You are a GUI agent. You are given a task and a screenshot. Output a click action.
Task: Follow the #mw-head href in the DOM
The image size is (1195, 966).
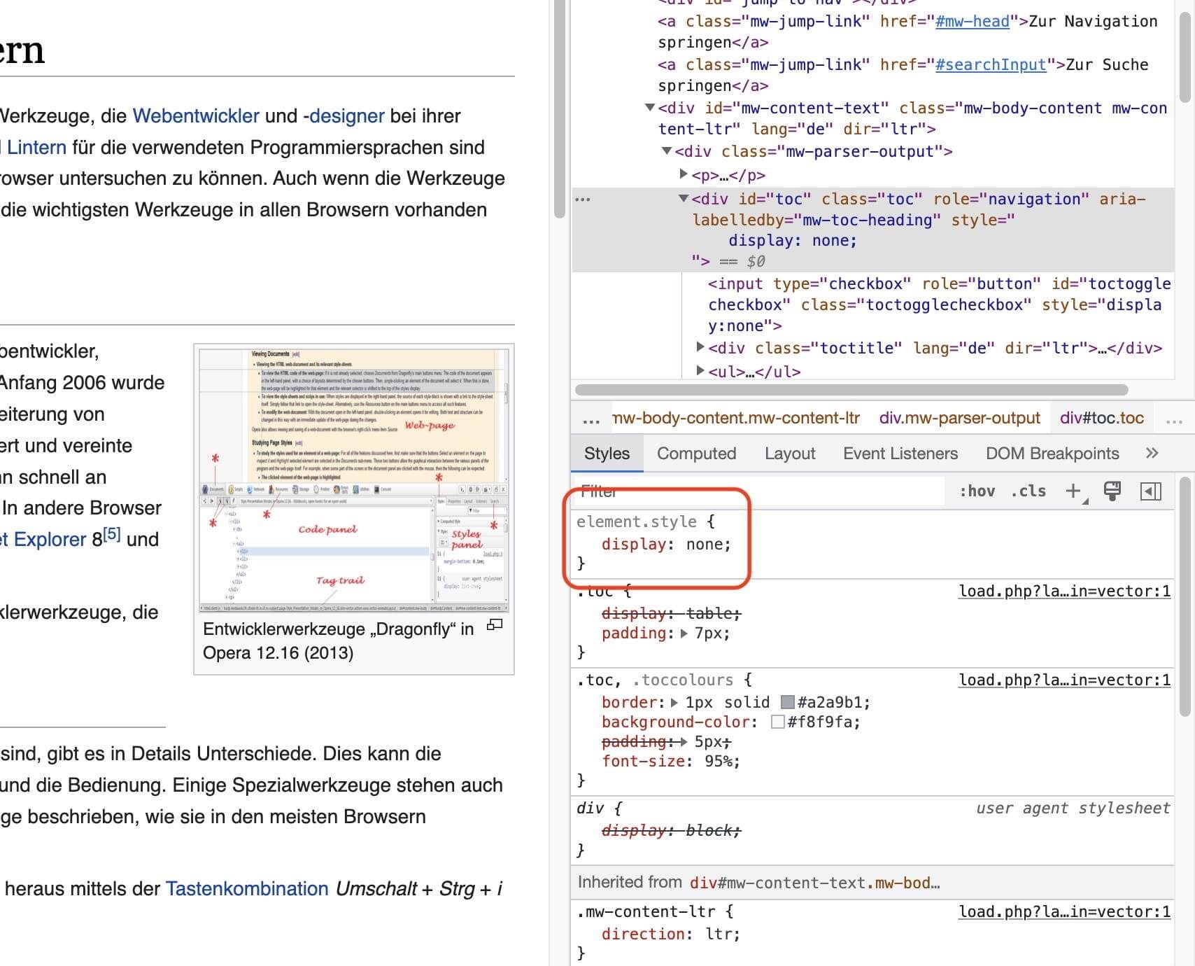[973, 22]
